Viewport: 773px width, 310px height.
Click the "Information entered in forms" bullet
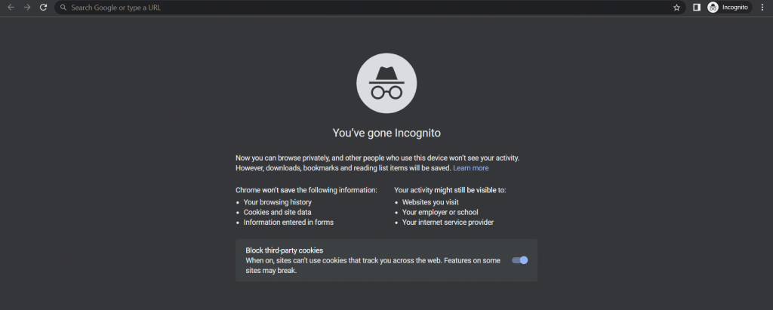click(x=288, y=223)
